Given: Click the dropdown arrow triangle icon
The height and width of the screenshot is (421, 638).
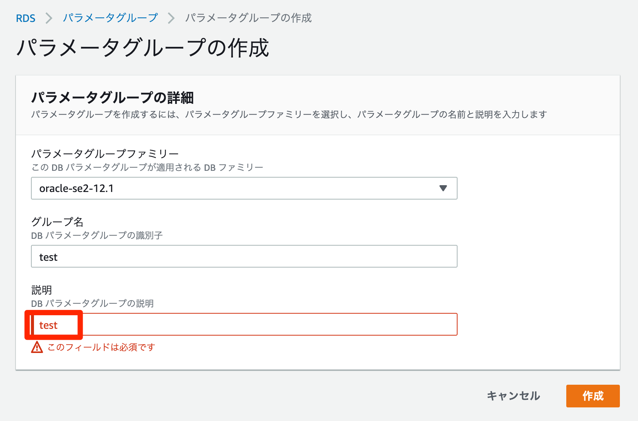Looking at the screenshot, I should [x=443, y=188].
